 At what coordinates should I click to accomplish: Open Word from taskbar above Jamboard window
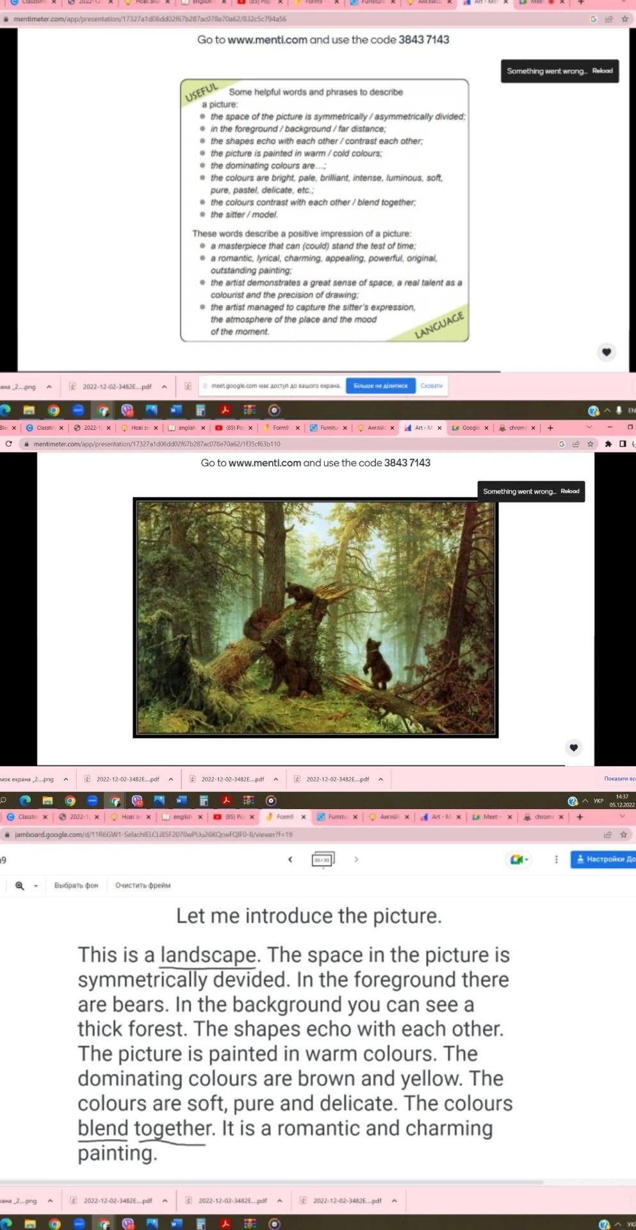[x=181, y=800]
